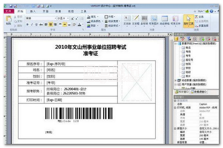Choose the 可变图片 variable picture tool
This screenshot has height=148, width=223.
(154, 21)
